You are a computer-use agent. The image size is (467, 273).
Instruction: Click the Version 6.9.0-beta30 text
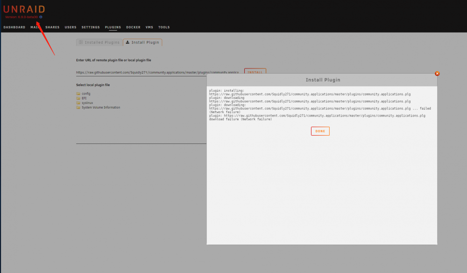point(21,17)
